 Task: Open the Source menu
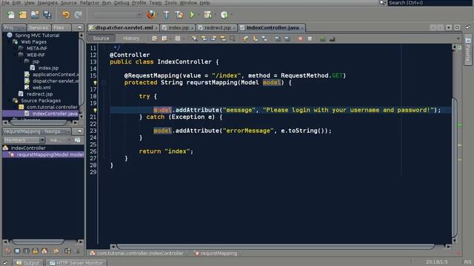[x=68, y=3]
